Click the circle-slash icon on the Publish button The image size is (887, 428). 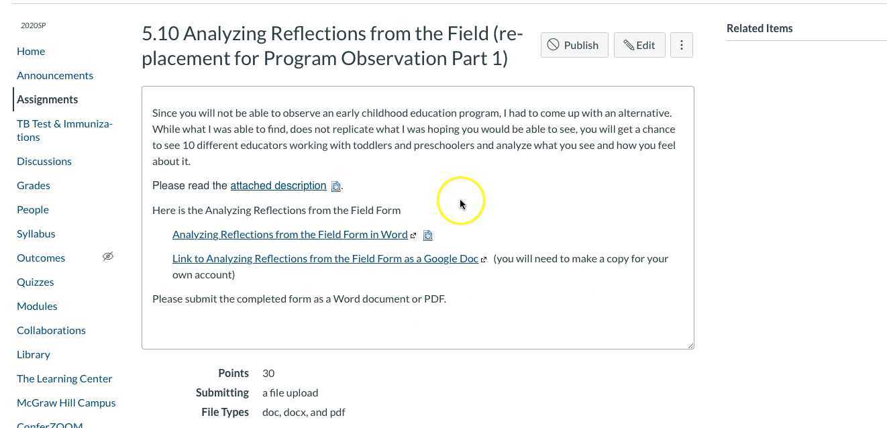coord(554,44)
